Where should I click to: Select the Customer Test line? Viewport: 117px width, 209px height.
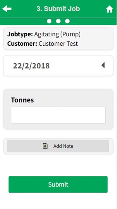(x=43, y=44)
